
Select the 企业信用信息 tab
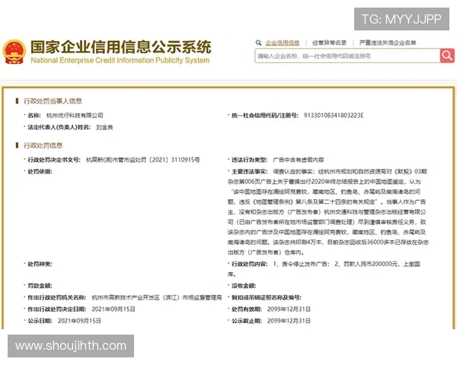(x=283, y=43)
